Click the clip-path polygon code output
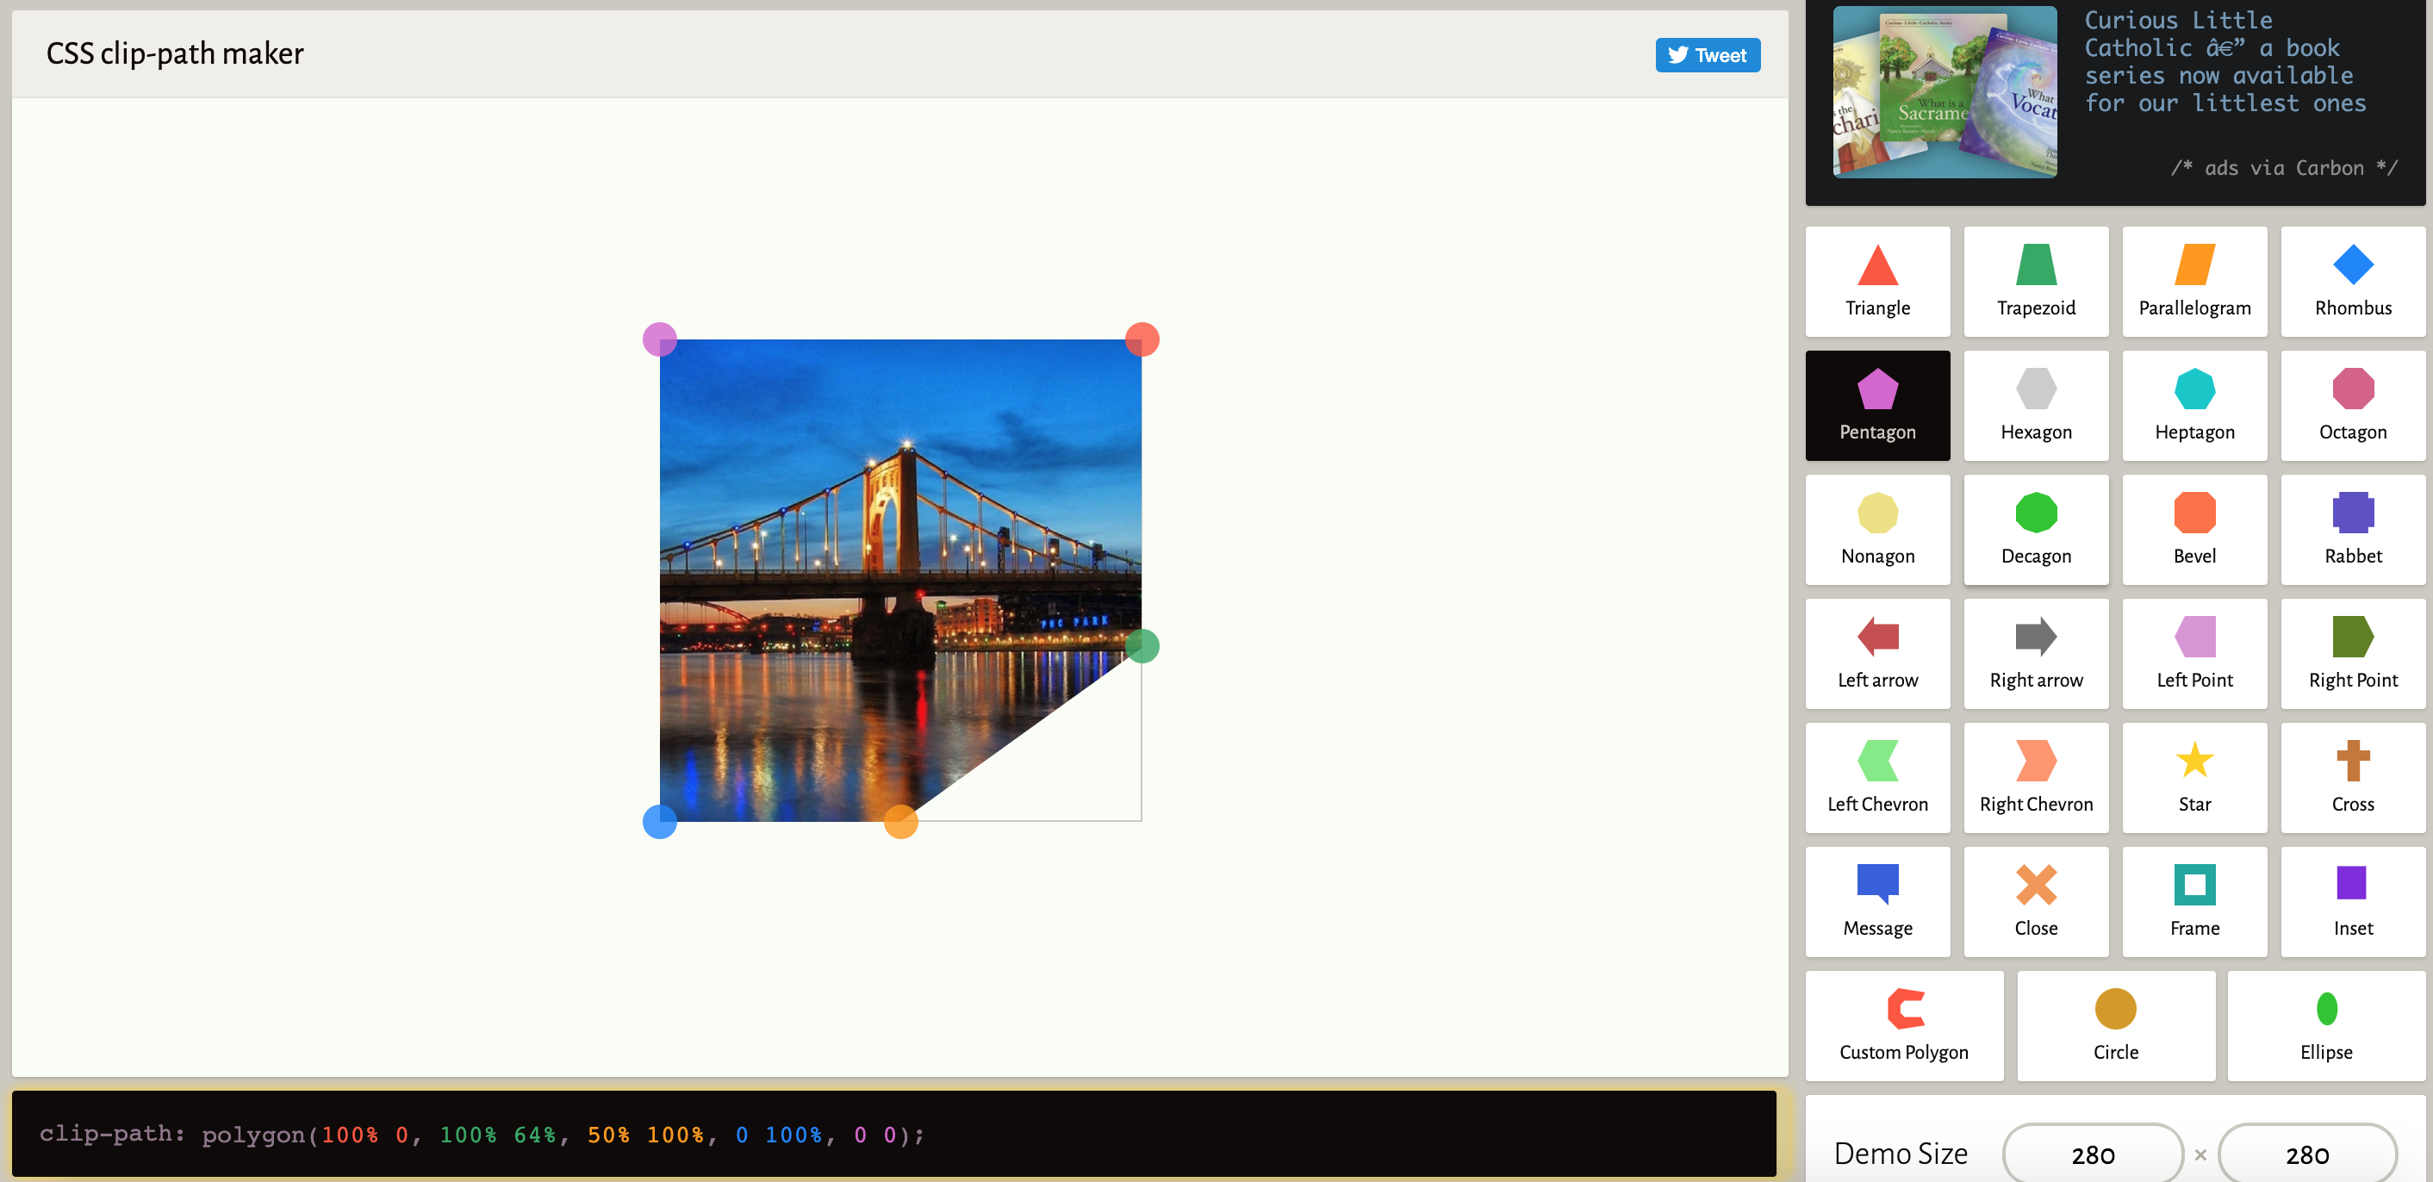Image resolution: width=2433 pixels, height=1182 pixels. pyautogui.click(x=482, y=1134)
